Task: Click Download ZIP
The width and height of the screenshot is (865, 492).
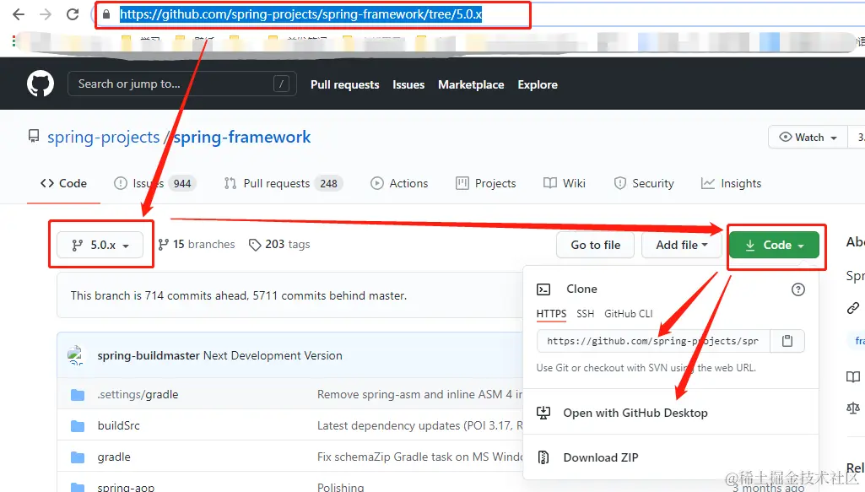Action: [x=600, y=457]
